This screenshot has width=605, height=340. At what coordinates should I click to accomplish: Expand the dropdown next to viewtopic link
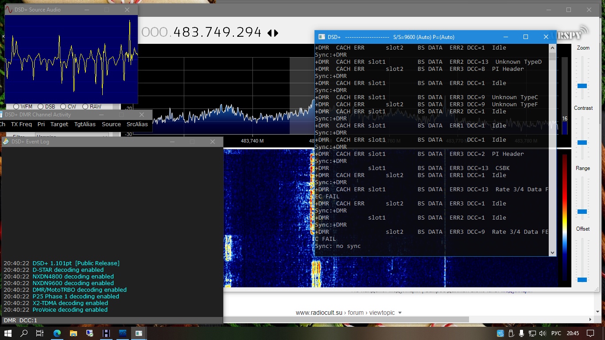click(400, 313)
